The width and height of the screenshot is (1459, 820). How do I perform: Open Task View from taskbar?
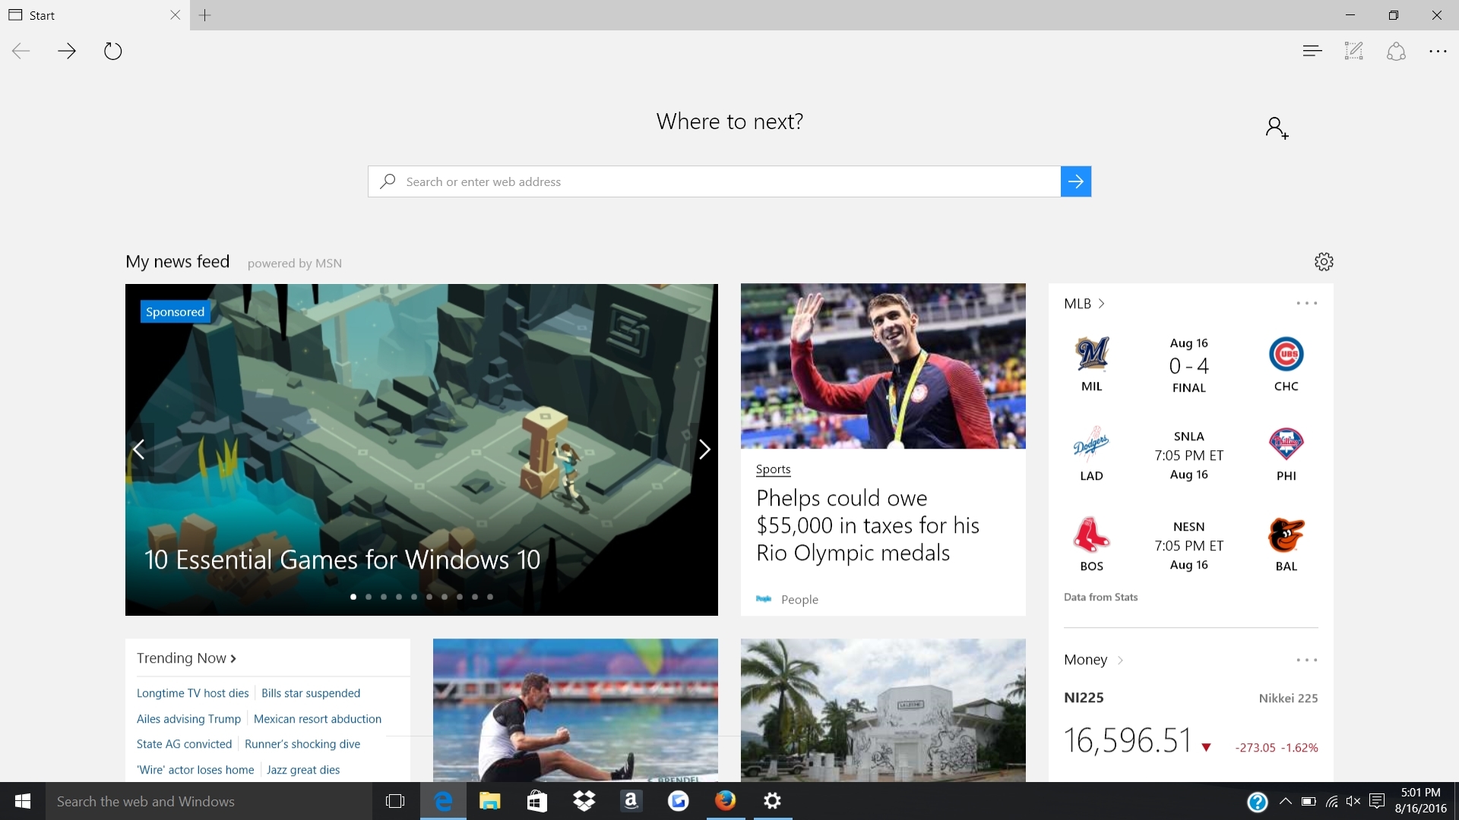[395, 801]
